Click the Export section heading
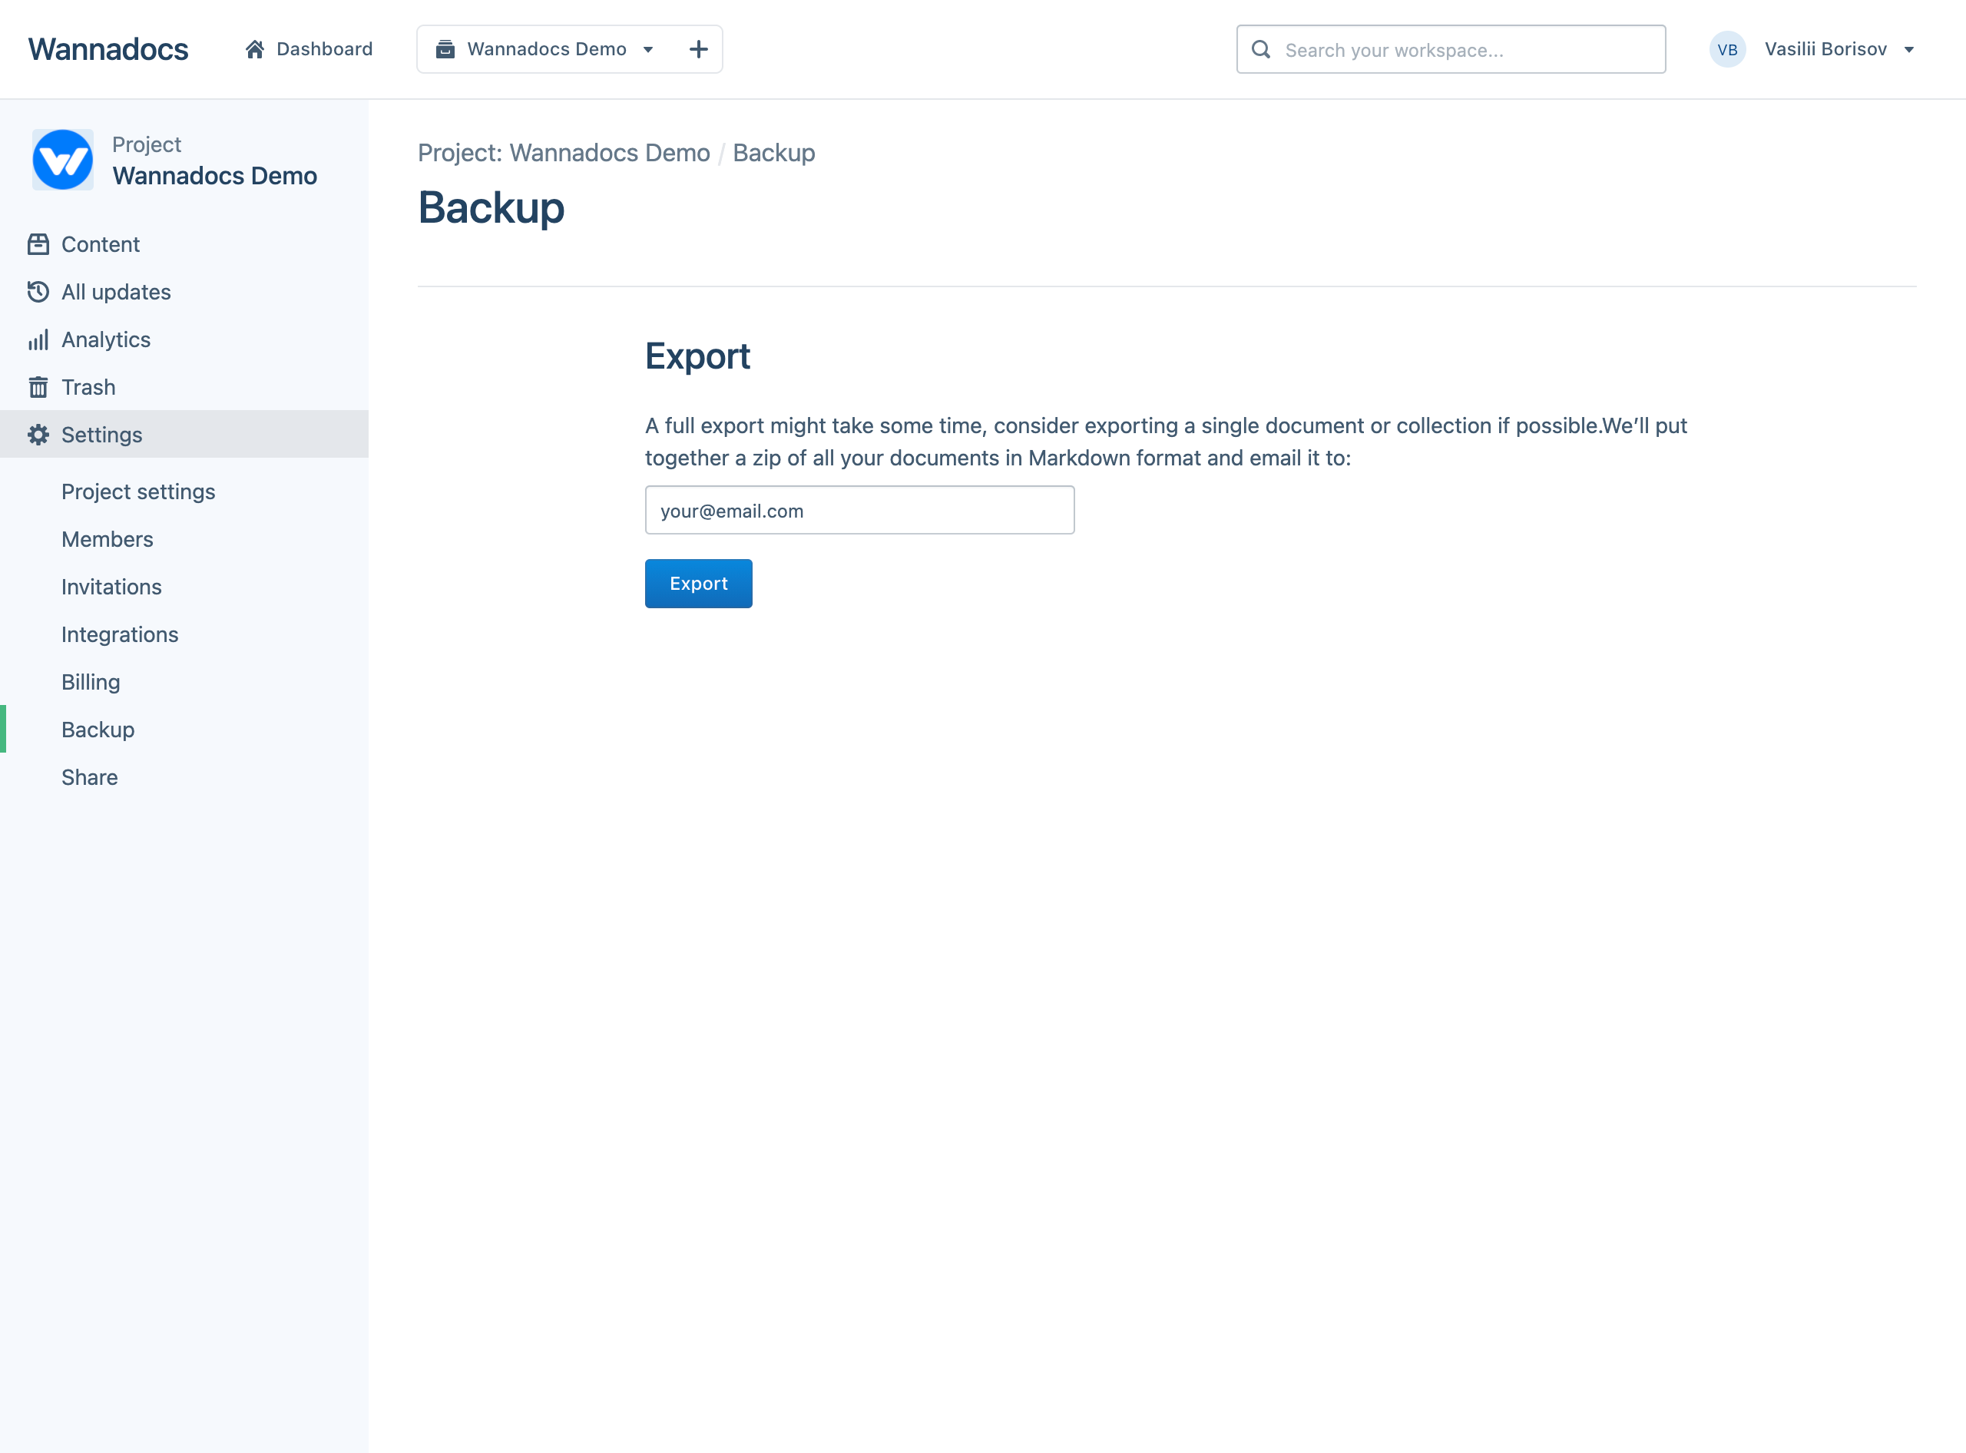1966x1453 pixels. 697,356
